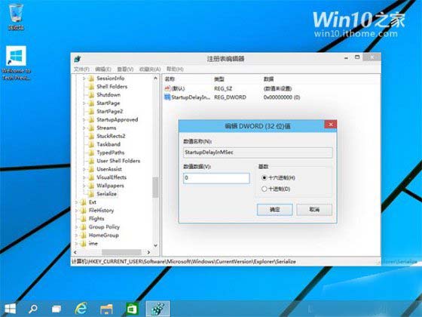Click the REG_DWORD type cell
The height and width of the screenshot is (317, 422).
click(230, 97)
